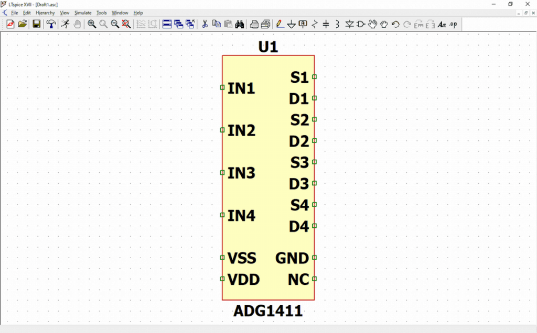This screenshot has width=537, height=333.
Task: Select the Draw Wire pencil tool
Action: (x=280, y=24)
